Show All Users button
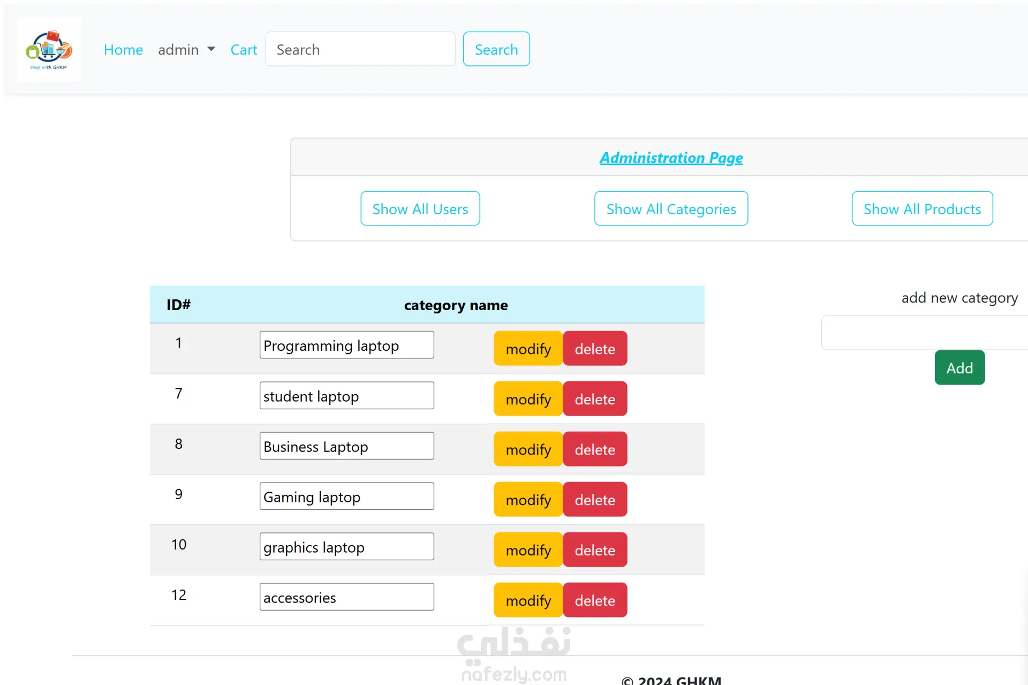The width and height of the screenshot is (1028, 685). [420, 209]
